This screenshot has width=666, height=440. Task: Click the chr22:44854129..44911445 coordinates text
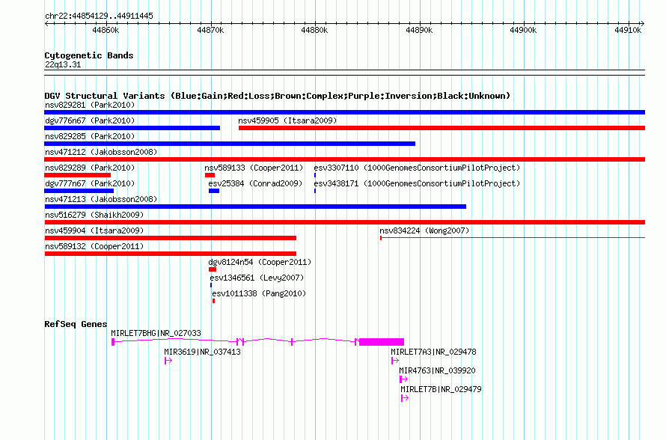(99, 16)
